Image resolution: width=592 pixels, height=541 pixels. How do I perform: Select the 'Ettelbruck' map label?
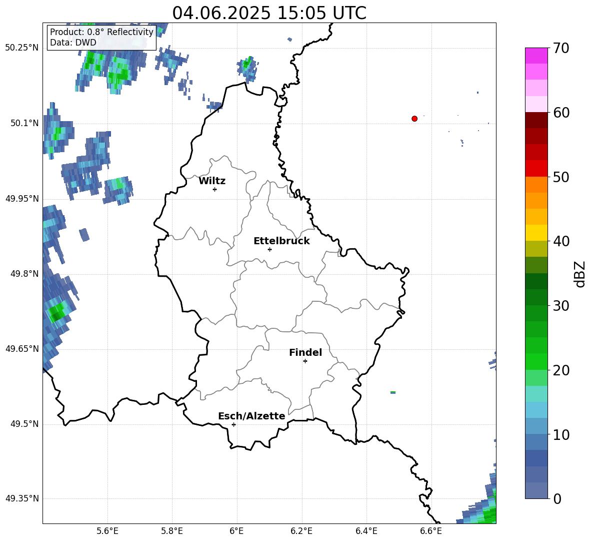pos(281,241)
